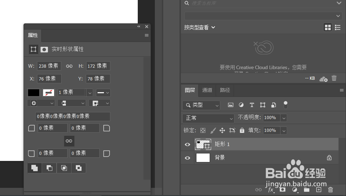The height and width of the screenshot is (196, 346).
Task: Select the mask icon in Properties panel
Action: pyautogui.click(x=44, y=49)
